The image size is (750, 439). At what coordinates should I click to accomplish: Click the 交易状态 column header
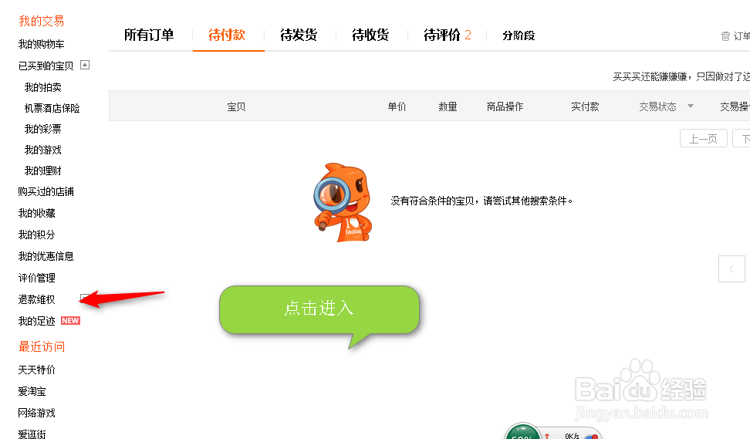click(x=657, y=106)
